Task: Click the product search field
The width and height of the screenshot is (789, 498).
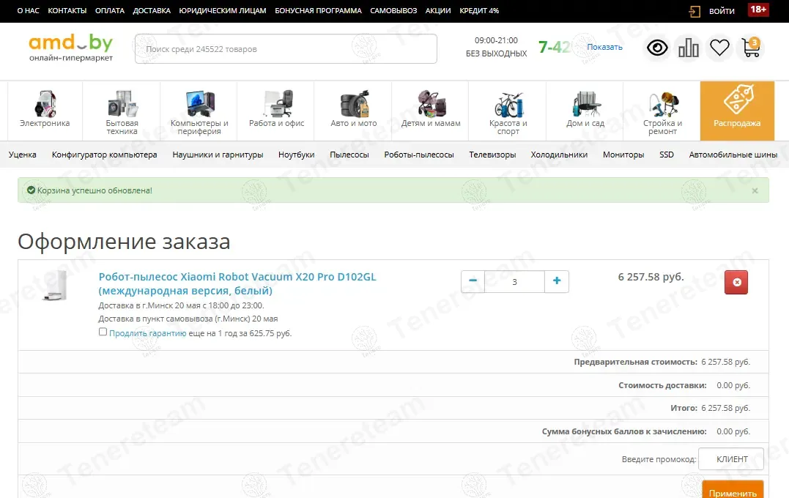Action: [x=286, y=49]
